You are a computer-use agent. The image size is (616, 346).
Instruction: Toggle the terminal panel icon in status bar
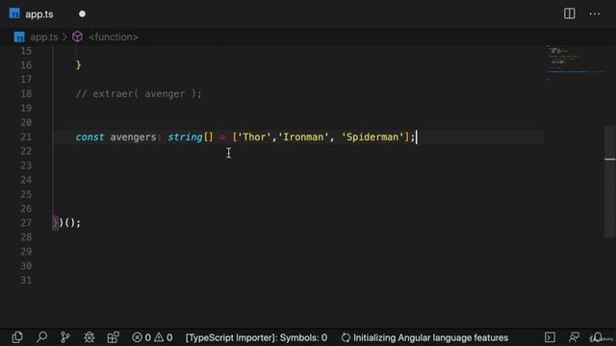550,337
